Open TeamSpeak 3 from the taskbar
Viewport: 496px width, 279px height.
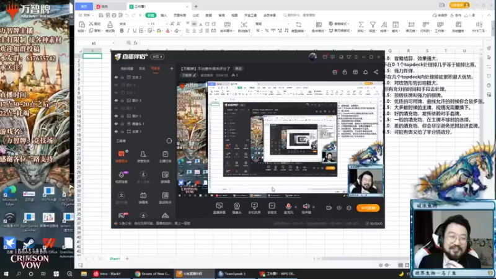click(236, 273)
